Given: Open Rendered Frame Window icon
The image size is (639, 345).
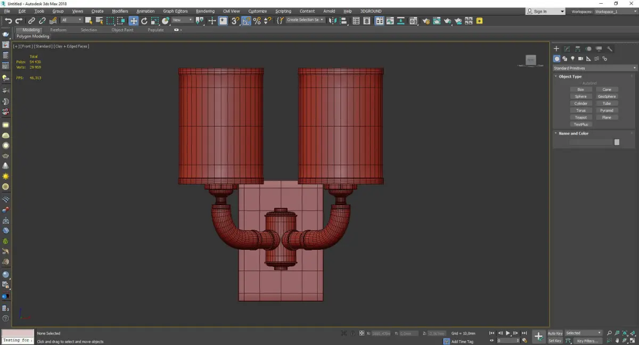Looking at the screenshot, I should (x=436, y=21).
